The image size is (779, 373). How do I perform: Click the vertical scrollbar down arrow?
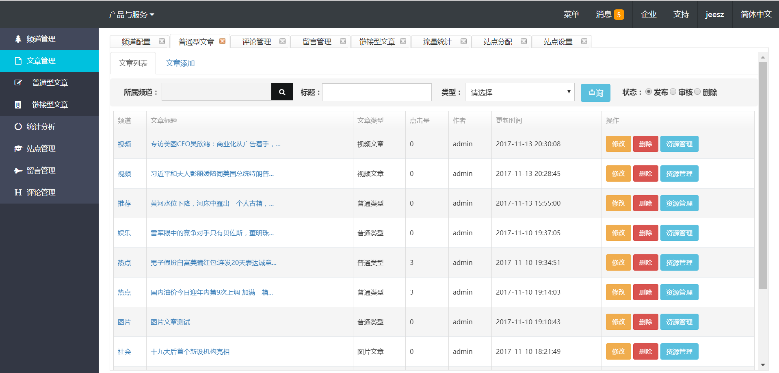coord(763,365)
